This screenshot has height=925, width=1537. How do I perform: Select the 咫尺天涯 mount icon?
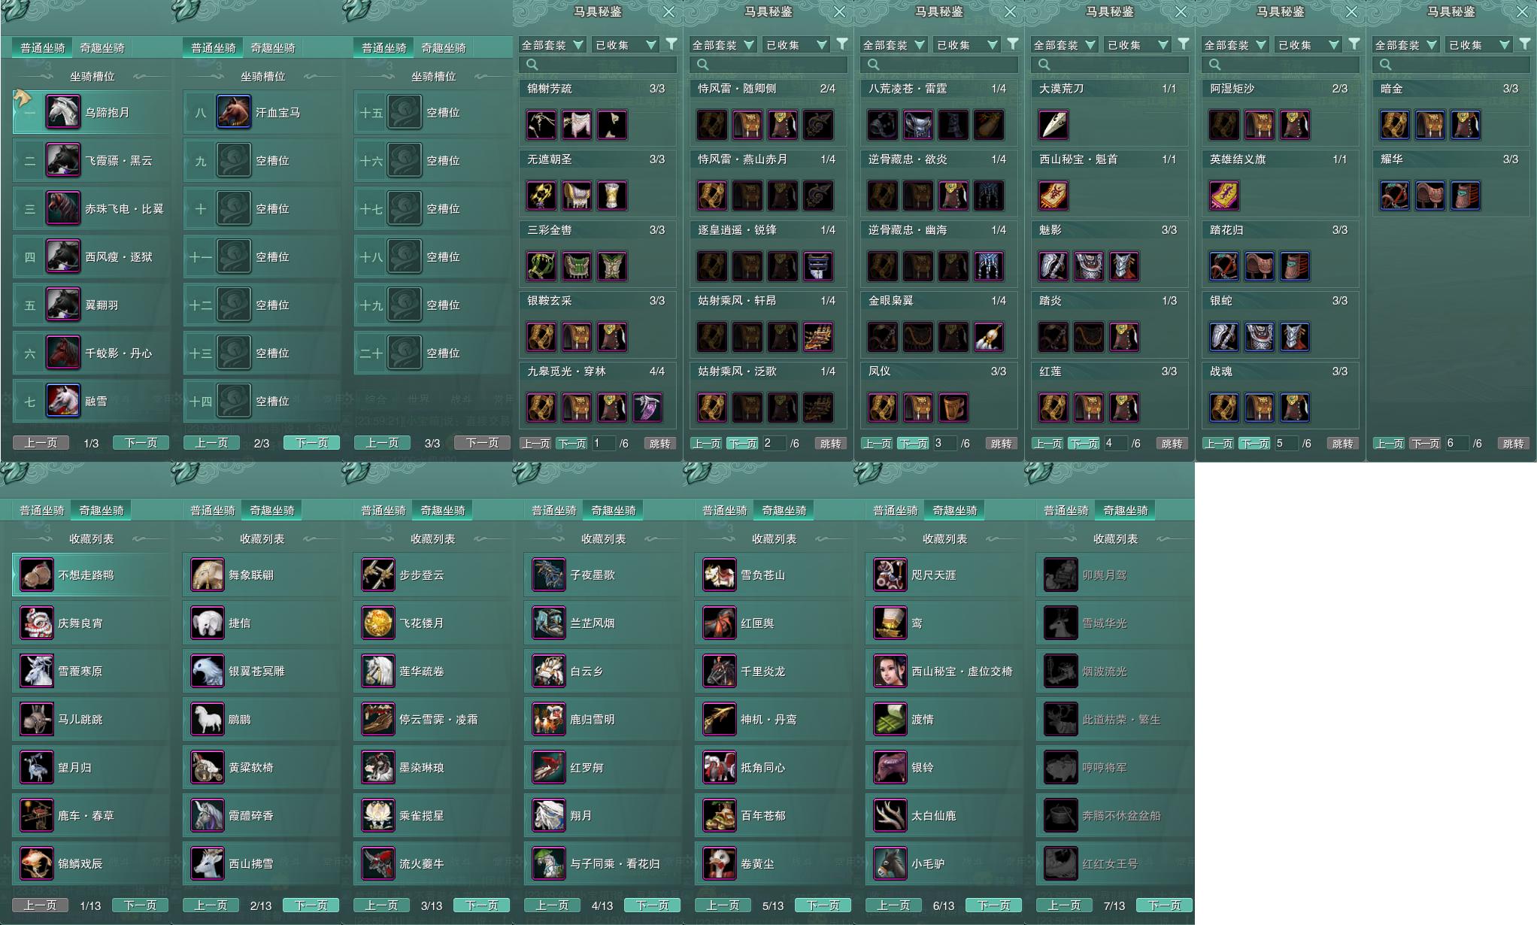pos(890,575)
